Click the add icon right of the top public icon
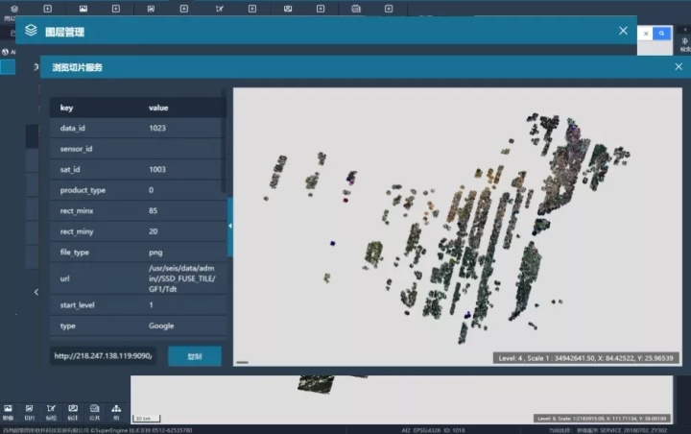The image size is (691, 434). tap(389, 9)
